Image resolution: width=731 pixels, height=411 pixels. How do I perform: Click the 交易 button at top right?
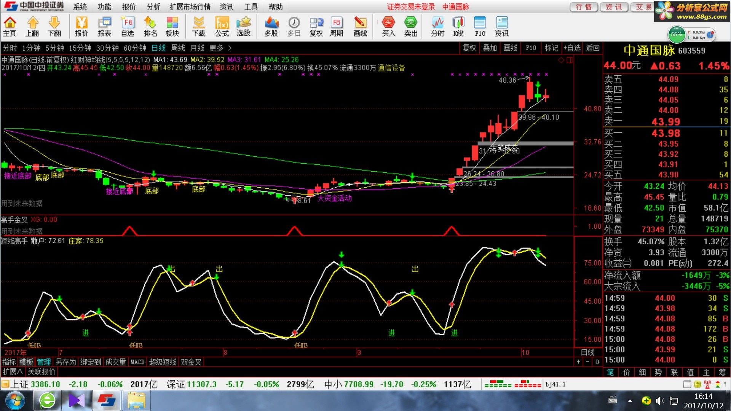[643, 7]
